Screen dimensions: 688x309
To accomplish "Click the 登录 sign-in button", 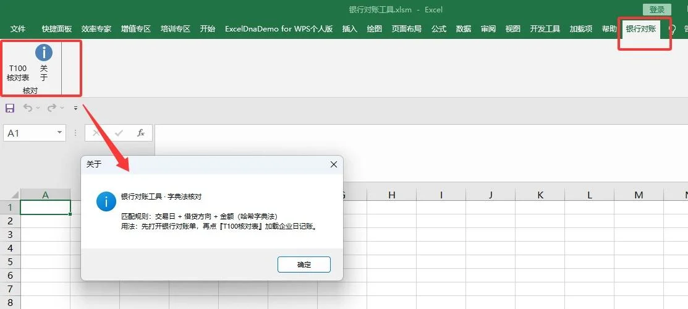I will [657, 10].
